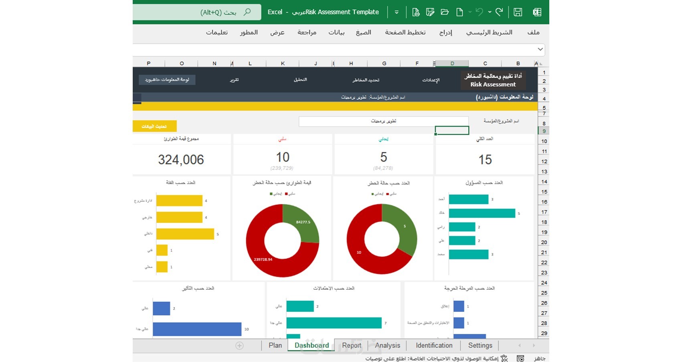
Task: Click the لوحة المعلومات داشبورد navigation button
Action: coord(167,80)
